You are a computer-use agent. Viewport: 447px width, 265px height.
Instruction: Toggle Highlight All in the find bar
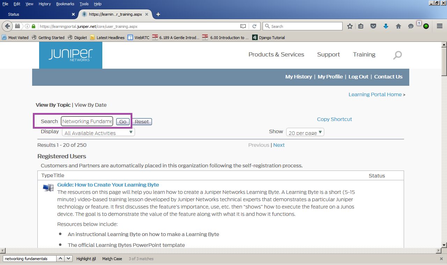(x=86, y=259)
